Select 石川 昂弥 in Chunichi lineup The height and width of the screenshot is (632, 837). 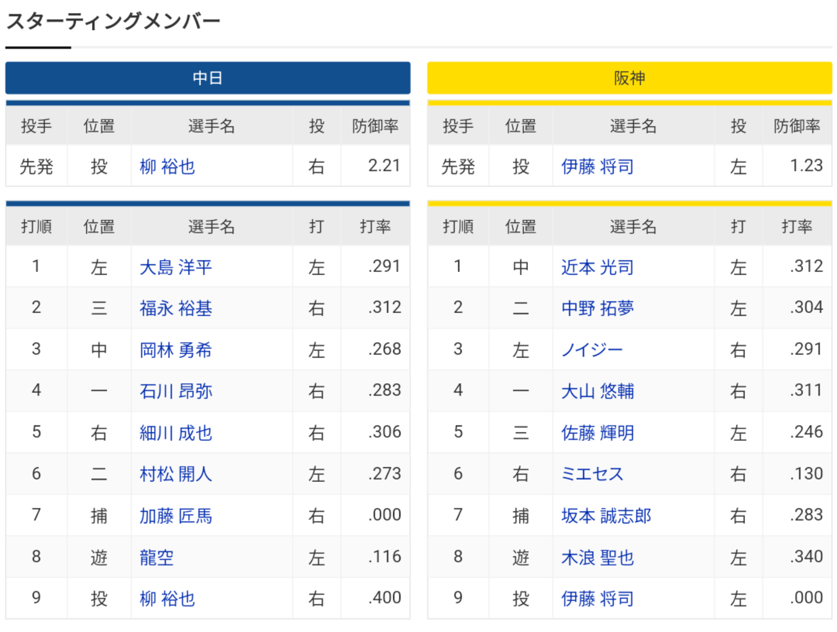176,391
